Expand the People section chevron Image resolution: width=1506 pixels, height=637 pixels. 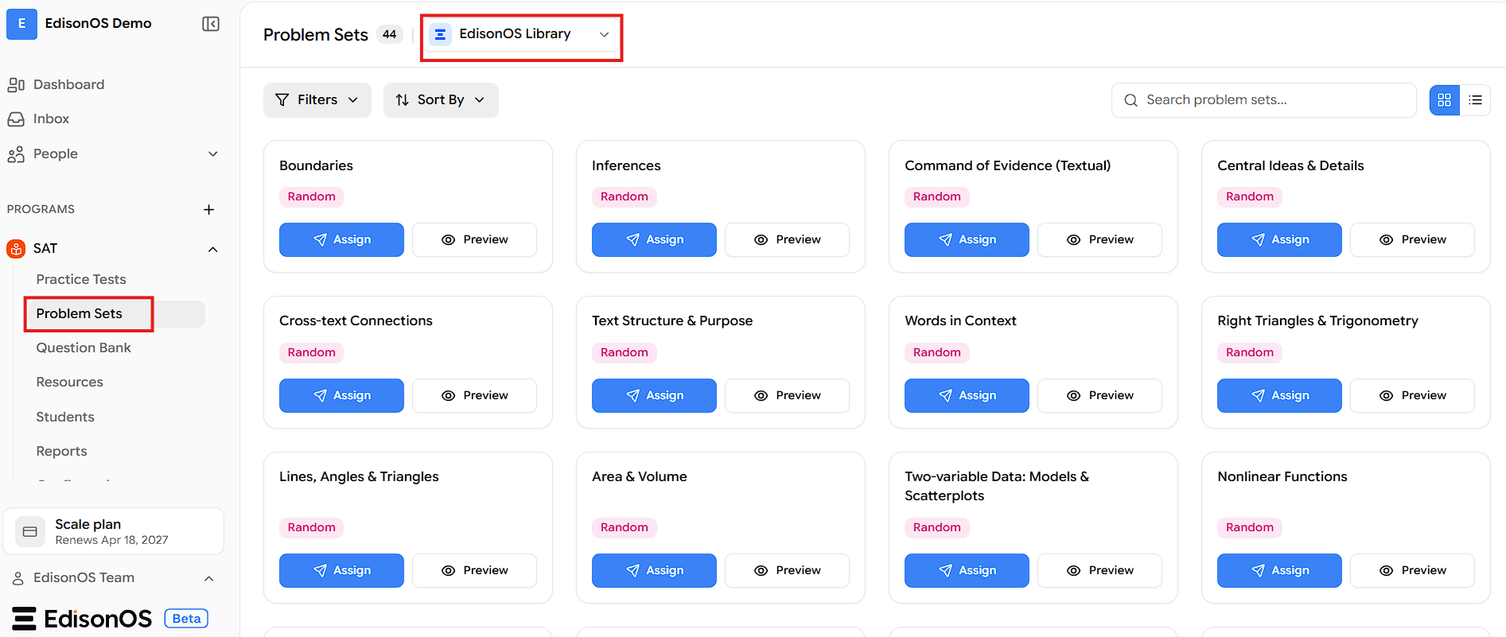point(212,153)
